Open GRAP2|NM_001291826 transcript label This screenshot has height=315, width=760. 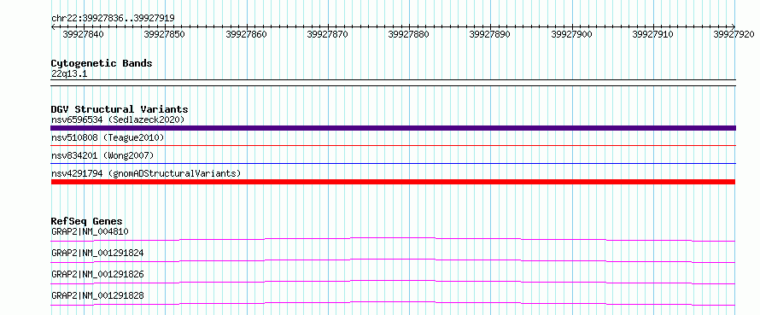pyautogui.click(x=97, y=274)
